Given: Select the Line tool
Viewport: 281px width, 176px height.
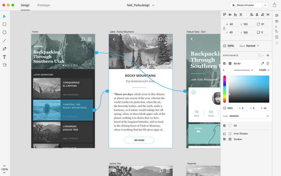Looking at the screenshot, I should 4,40.
